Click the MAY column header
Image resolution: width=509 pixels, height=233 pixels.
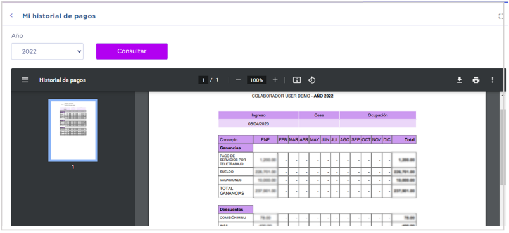click(x=315, y=139)
